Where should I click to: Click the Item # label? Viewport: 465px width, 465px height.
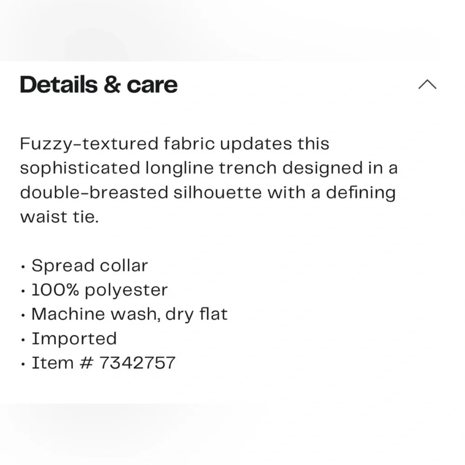click(63, 363)
